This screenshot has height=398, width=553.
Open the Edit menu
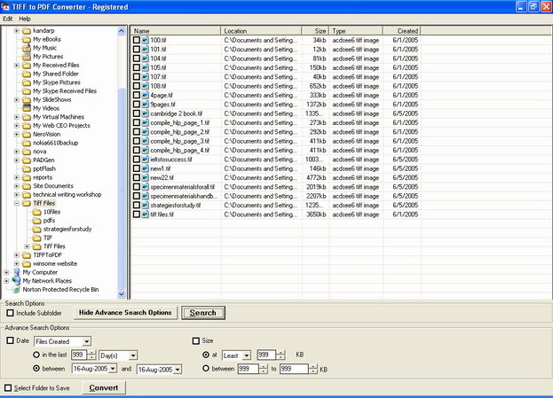[7, 19]
